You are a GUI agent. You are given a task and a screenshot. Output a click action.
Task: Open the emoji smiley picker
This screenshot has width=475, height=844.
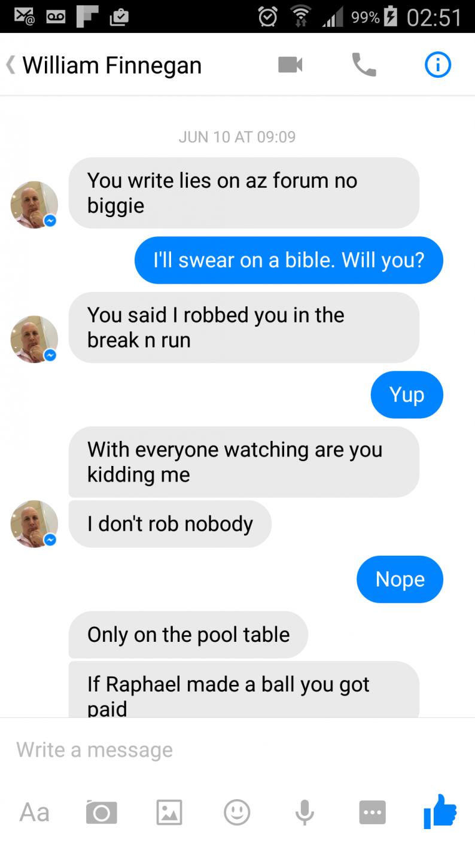[x=237, y=812]
